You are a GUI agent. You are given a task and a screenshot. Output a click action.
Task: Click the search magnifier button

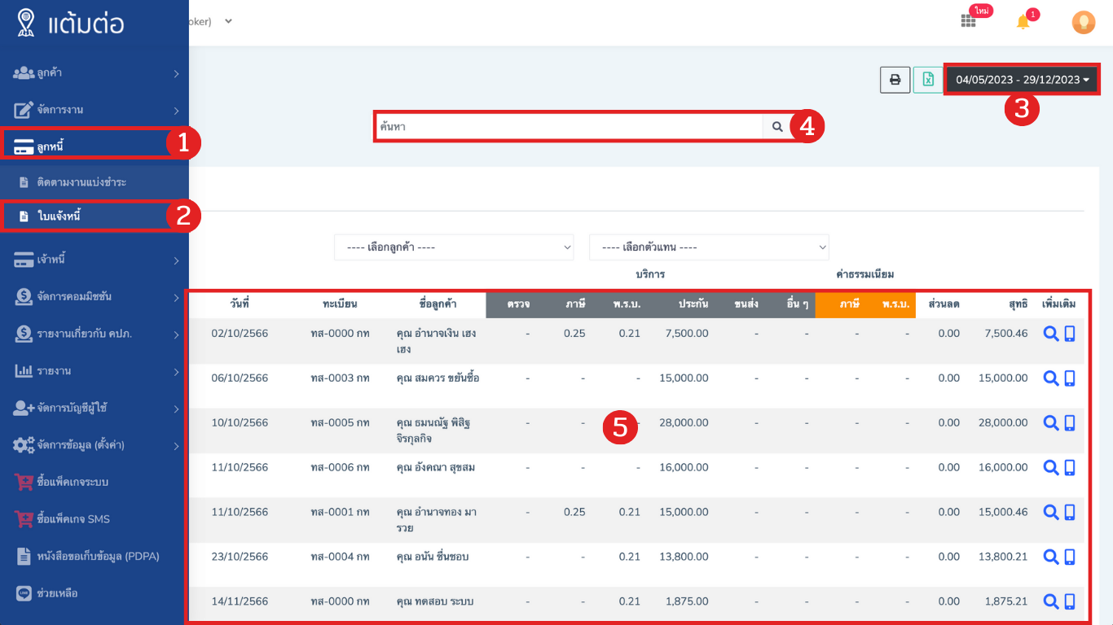777,127
